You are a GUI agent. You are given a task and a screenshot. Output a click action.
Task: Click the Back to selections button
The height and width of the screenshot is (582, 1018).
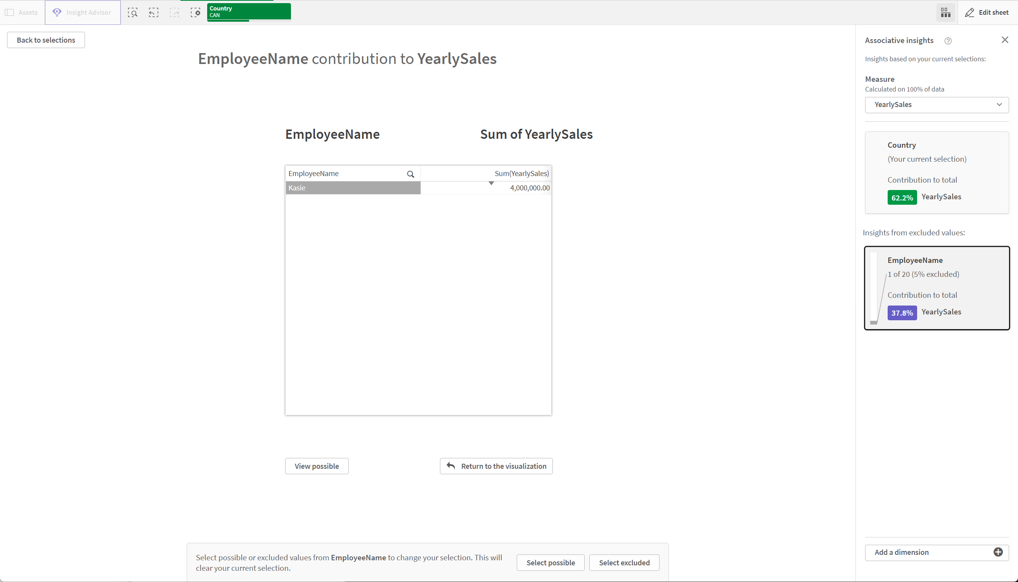[x=45, y=40]
